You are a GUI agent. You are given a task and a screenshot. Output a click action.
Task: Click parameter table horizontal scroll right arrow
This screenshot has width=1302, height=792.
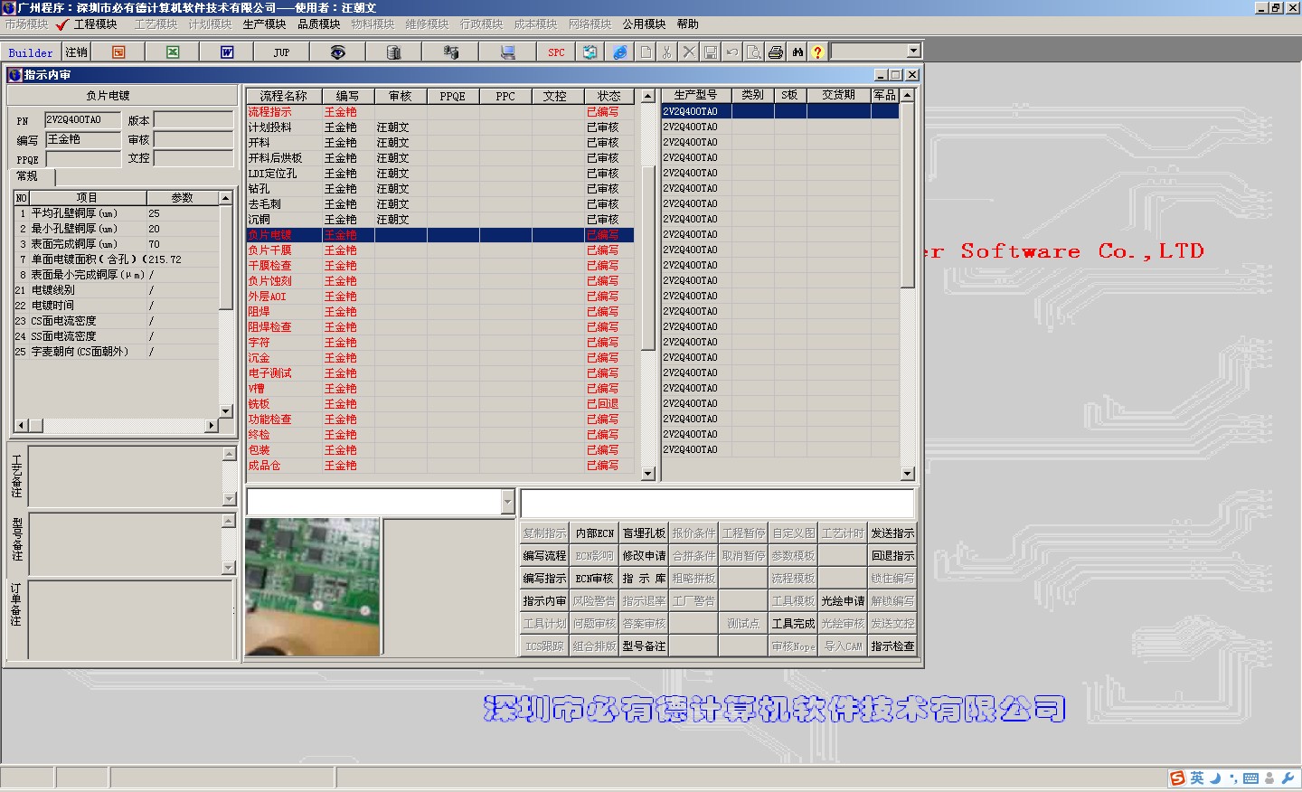pyautogui.click(x=212, y=425)
